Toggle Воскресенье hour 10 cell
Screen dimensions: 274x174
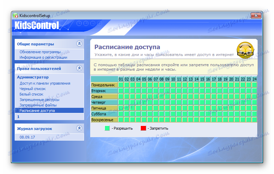click(x=173, y=120)
